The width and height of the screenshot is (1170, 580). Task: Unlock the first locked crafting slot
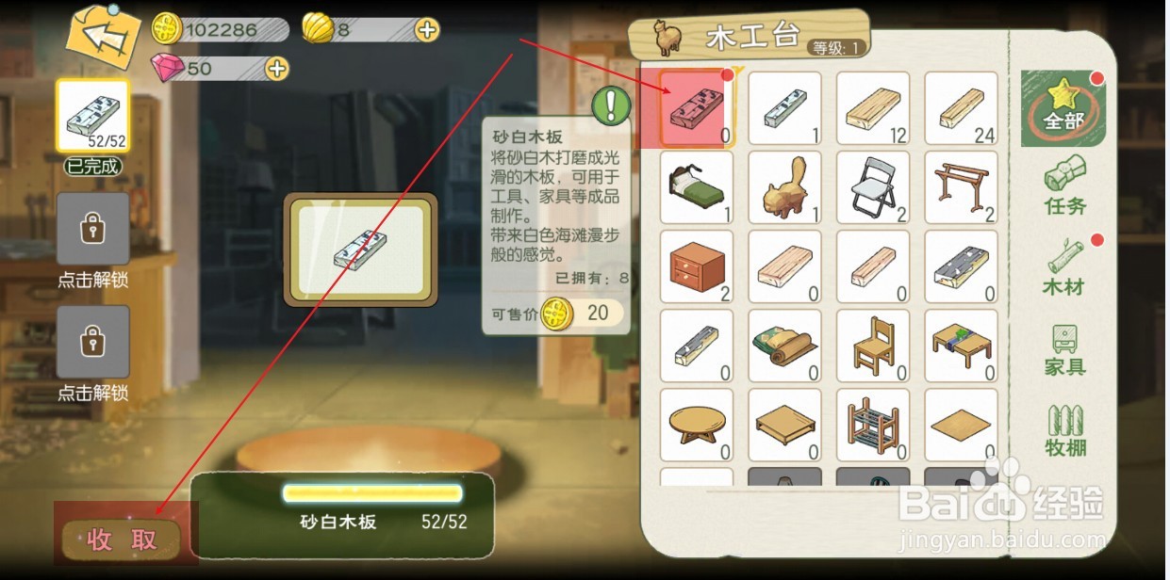tap(92, 230)
